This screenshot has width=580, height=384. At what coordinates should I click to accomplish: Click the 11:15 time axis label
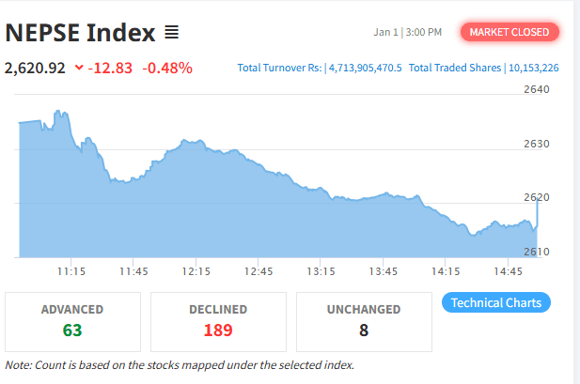coord(71,271)
